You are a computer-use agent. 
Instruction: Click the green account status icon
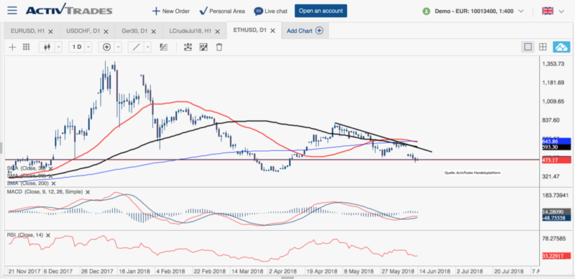tap(426, 11)
